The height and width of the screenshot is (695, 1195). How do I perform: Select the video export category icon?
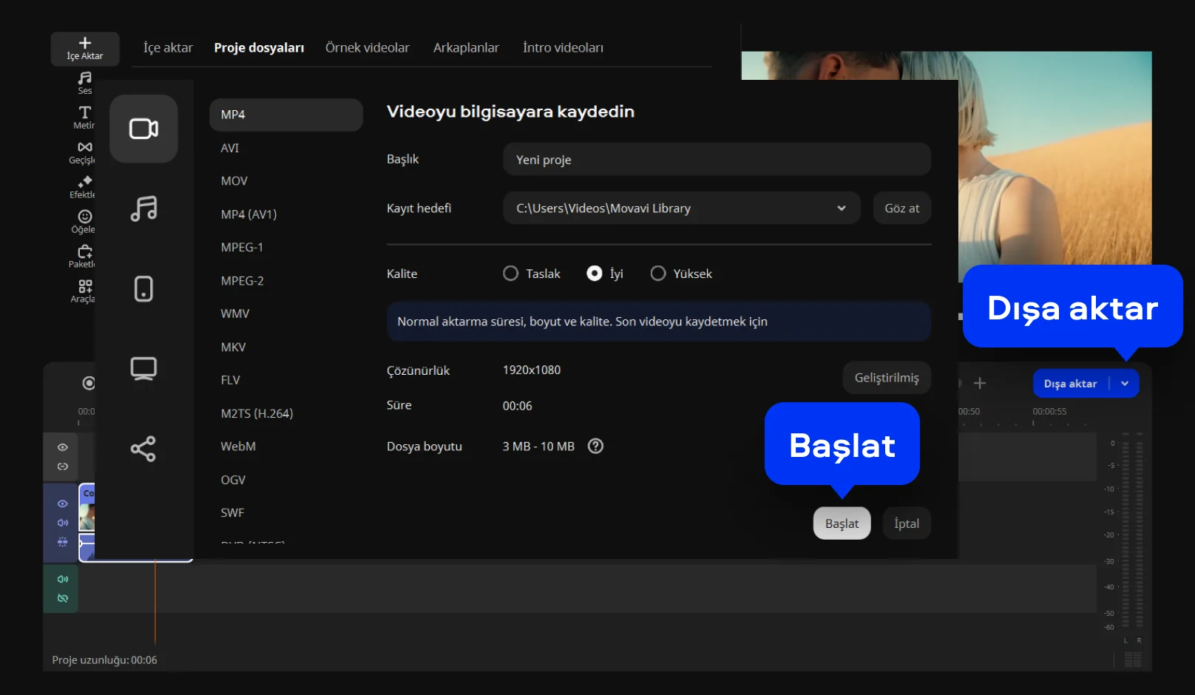143,129
